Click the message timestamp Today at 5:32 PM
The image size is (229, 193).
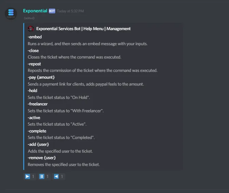pos(70,11)
